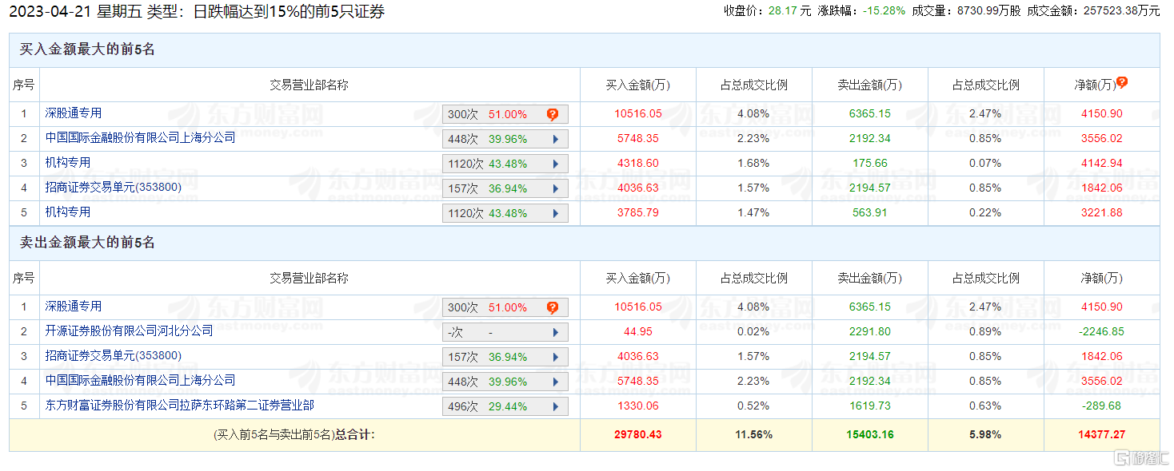1174x471 pixels.
Task: Open 机构专用 link in buy-table row 3
Action: point(68,162)
